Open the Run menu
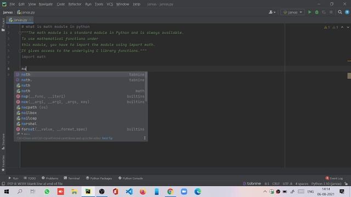Viewport: 351px width, 197px height. point(88,4)
